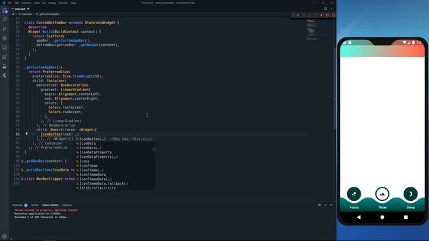Click the Focus label in emulator
The image size is (429, 241).
click(354, 208)
